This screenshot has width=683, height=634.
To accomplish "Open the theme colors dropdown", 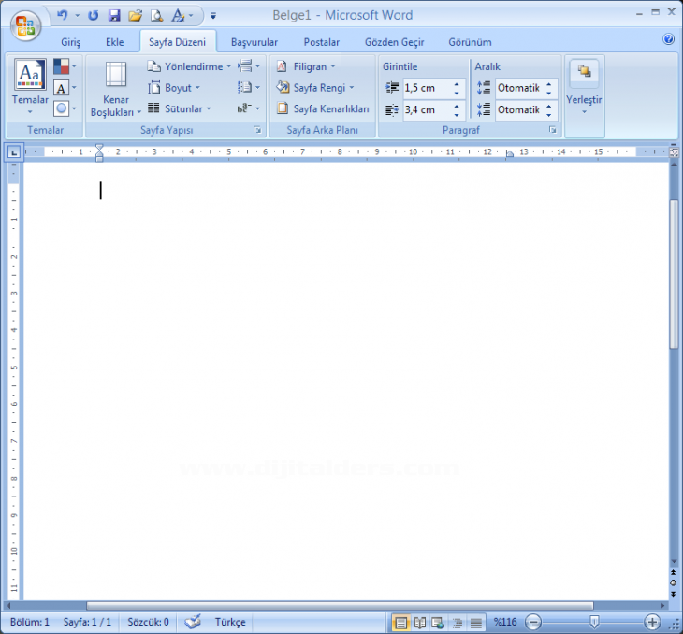I will coord(65,66).
